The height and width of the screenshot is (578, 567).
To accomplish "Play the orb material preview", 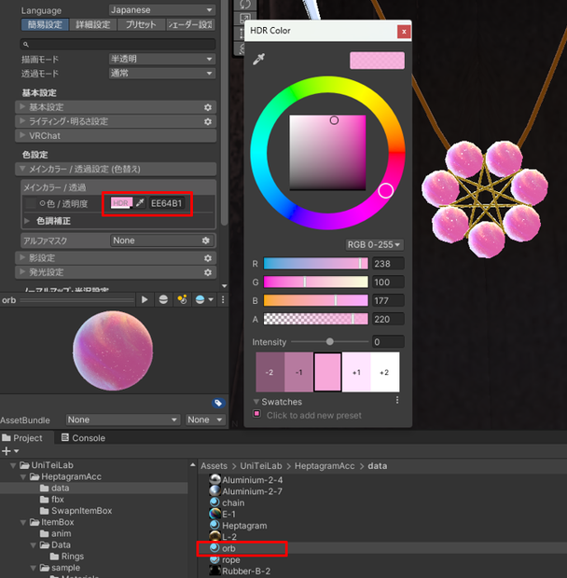I will click(145, 299).
